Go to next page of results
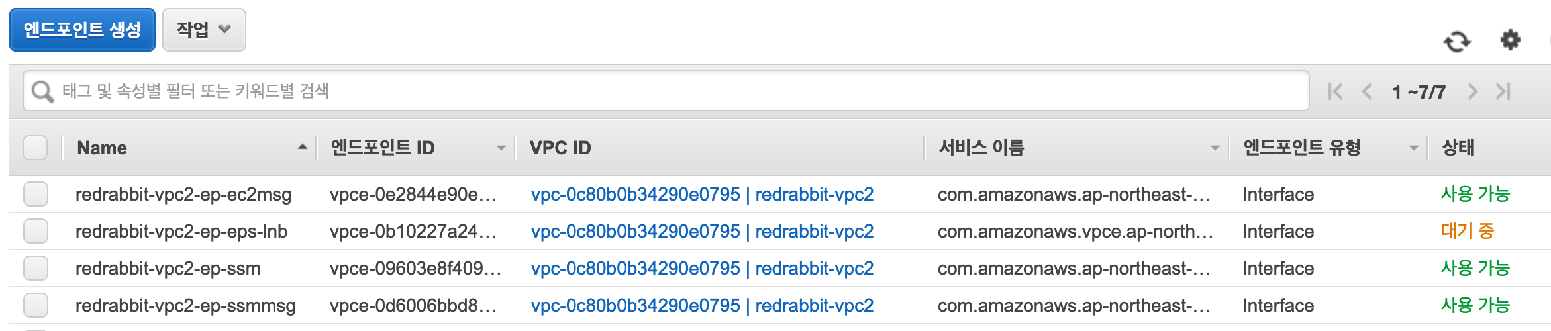Viewport: 1551px width, 331px height. click(x=1472, y=91)
